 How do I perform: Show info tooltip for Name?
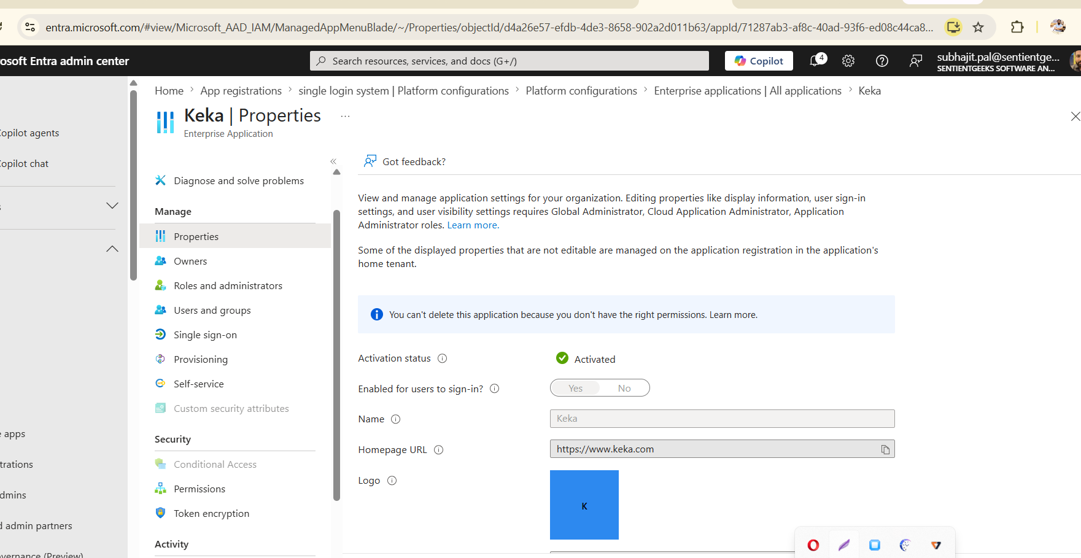(x=396, y=419)
